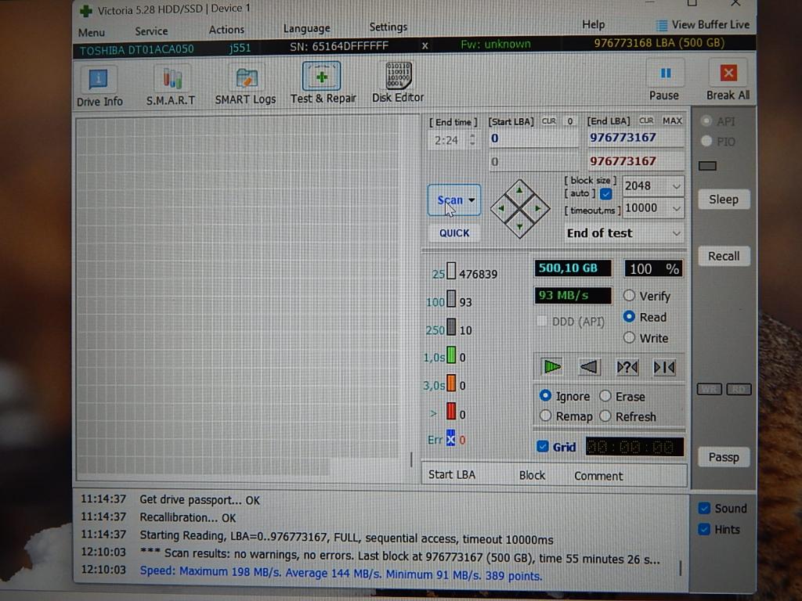This screenshot has height=601, width=802.
Task: Pause the current scan
Action: [x=664, y=81]
